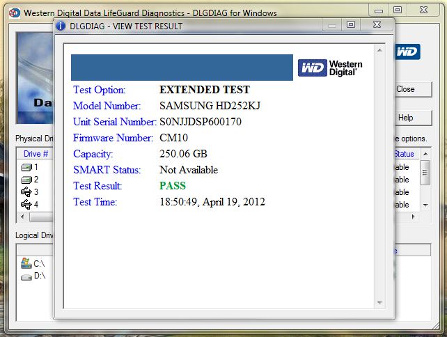Click the physical drive list vertical scrollbar thumb
The image size is (447, 337).
[x=425, y=173]
